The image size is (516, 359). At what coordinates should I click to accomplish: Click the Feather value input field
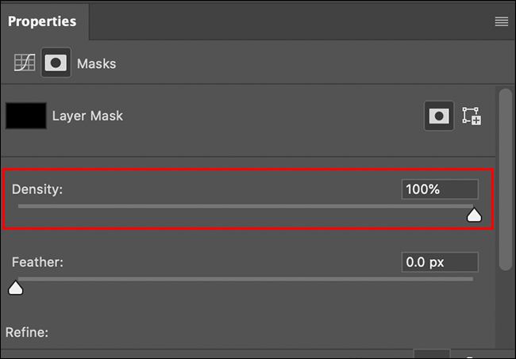pos(439,262)
